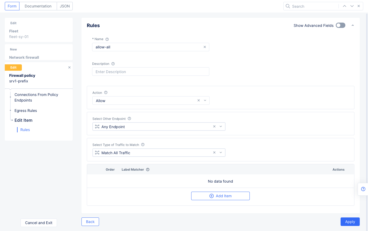
Task: Open the floating help widget on right edge
Action: tap(363, 189)
